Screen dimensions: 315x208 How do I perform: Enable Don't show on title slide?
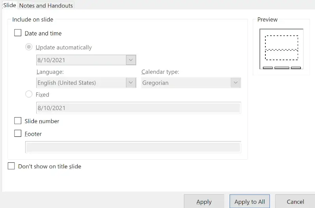11,166
